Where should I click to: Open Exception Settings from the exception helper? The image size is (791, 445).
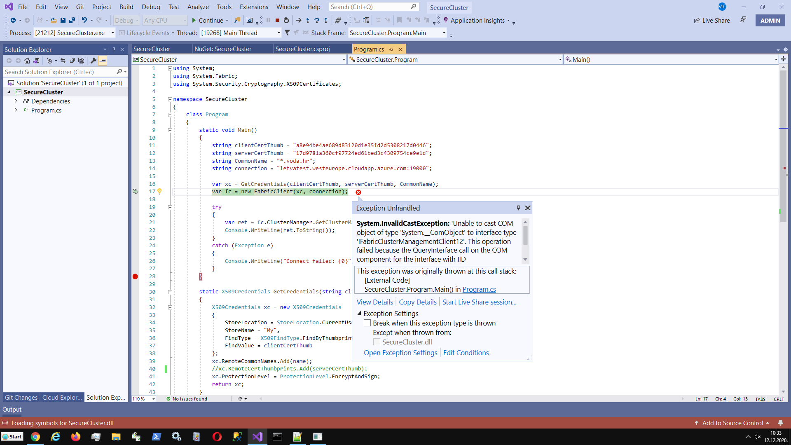(x=400, y=352)
